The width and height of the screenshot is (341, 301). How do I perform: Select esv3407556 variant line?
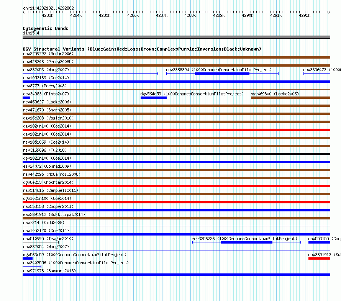click(32, 267)
